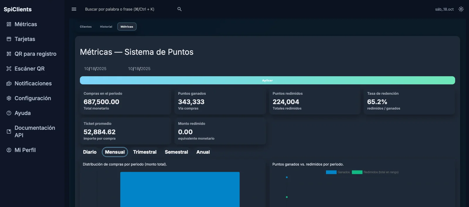Click the 52,884.62 average ticket value
Image resolution: width=469 pixels, height=207 pixels.
click(100, 132)
